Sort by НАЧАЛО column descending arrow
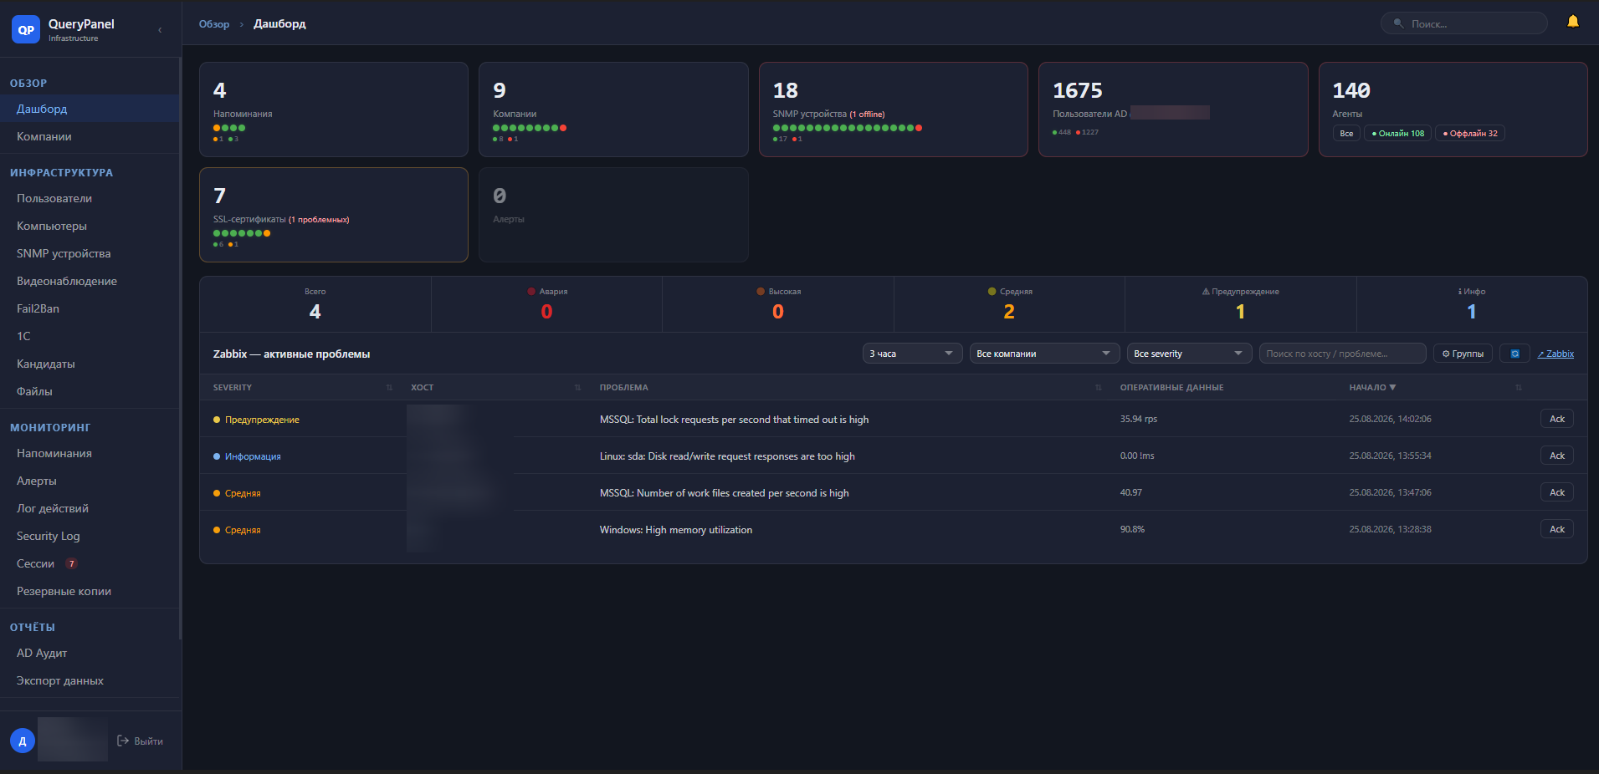The image size is (1599, 774). (1392, 388)
